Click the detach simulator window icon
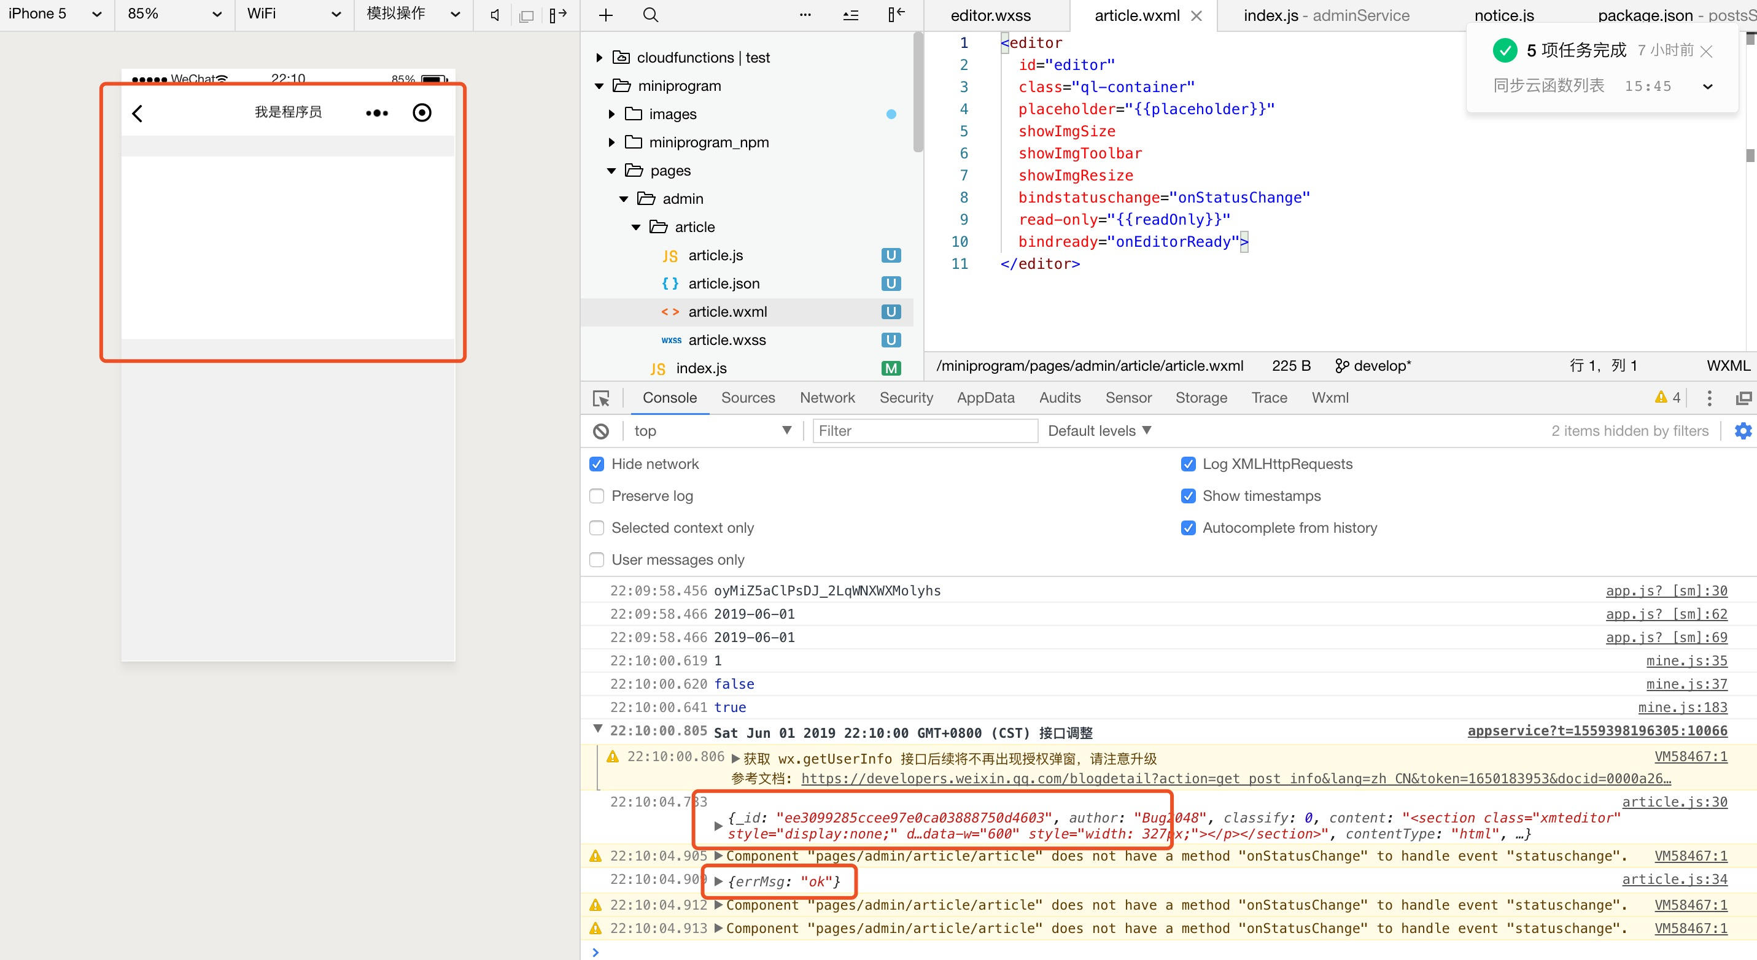The height and width of the screenshot is (960, 1757). 526,16
